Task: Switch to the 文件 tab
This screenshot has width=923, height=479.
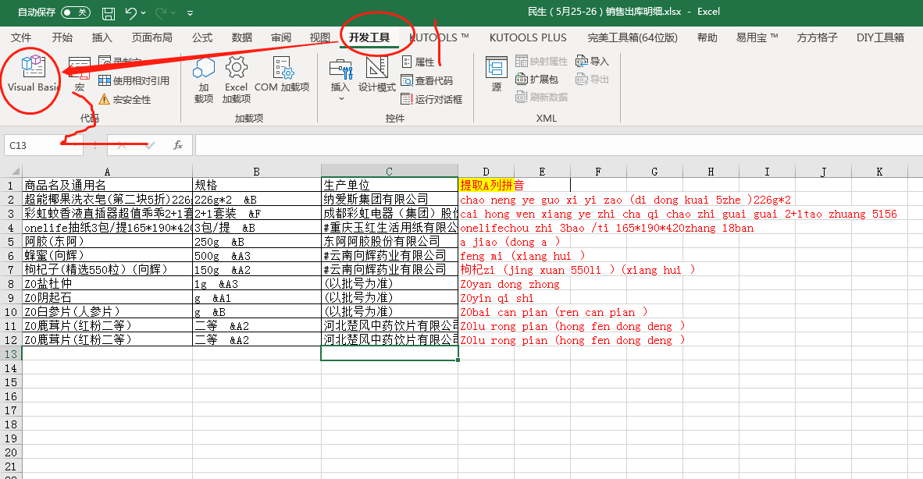Action: [21, 37]
